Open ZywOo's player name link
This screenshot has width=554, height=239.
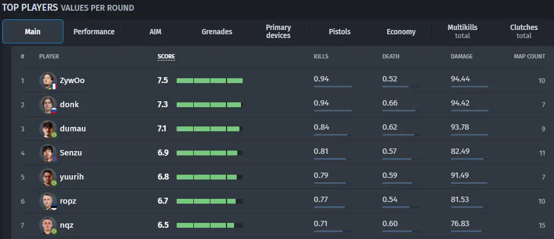click(x=72, y=80)
